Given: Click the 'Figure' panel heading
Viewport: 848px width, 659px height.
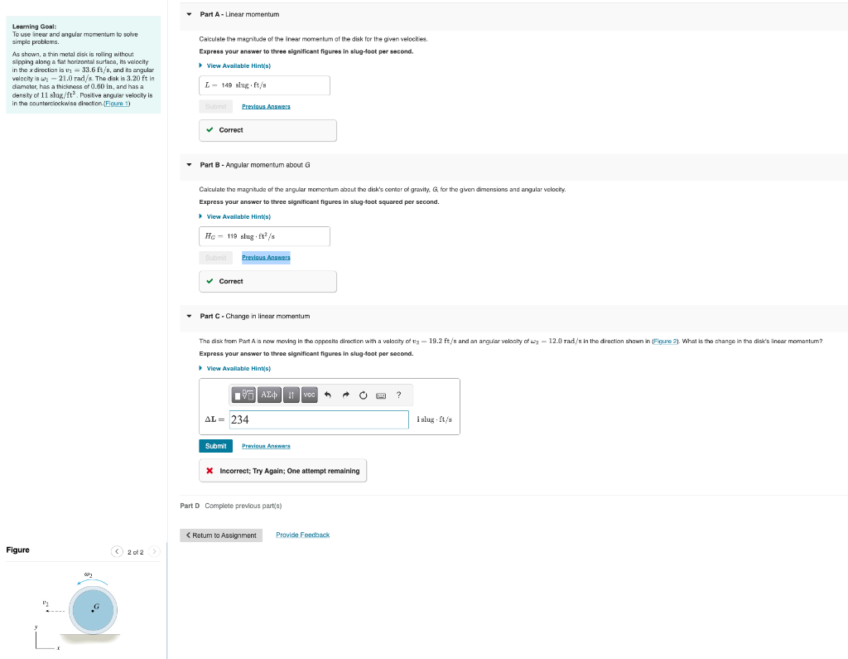Looking at the screenshot, I should coord(18,550).
